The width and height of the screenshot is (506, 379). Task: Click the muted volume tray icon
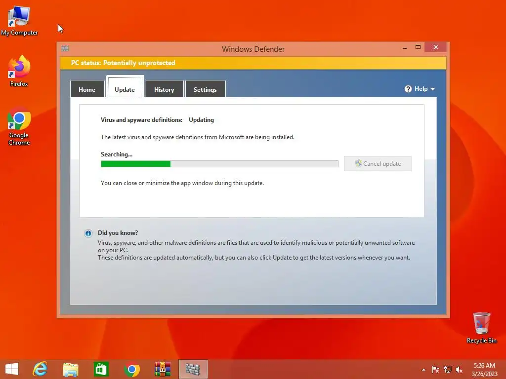tap(459, 370)
